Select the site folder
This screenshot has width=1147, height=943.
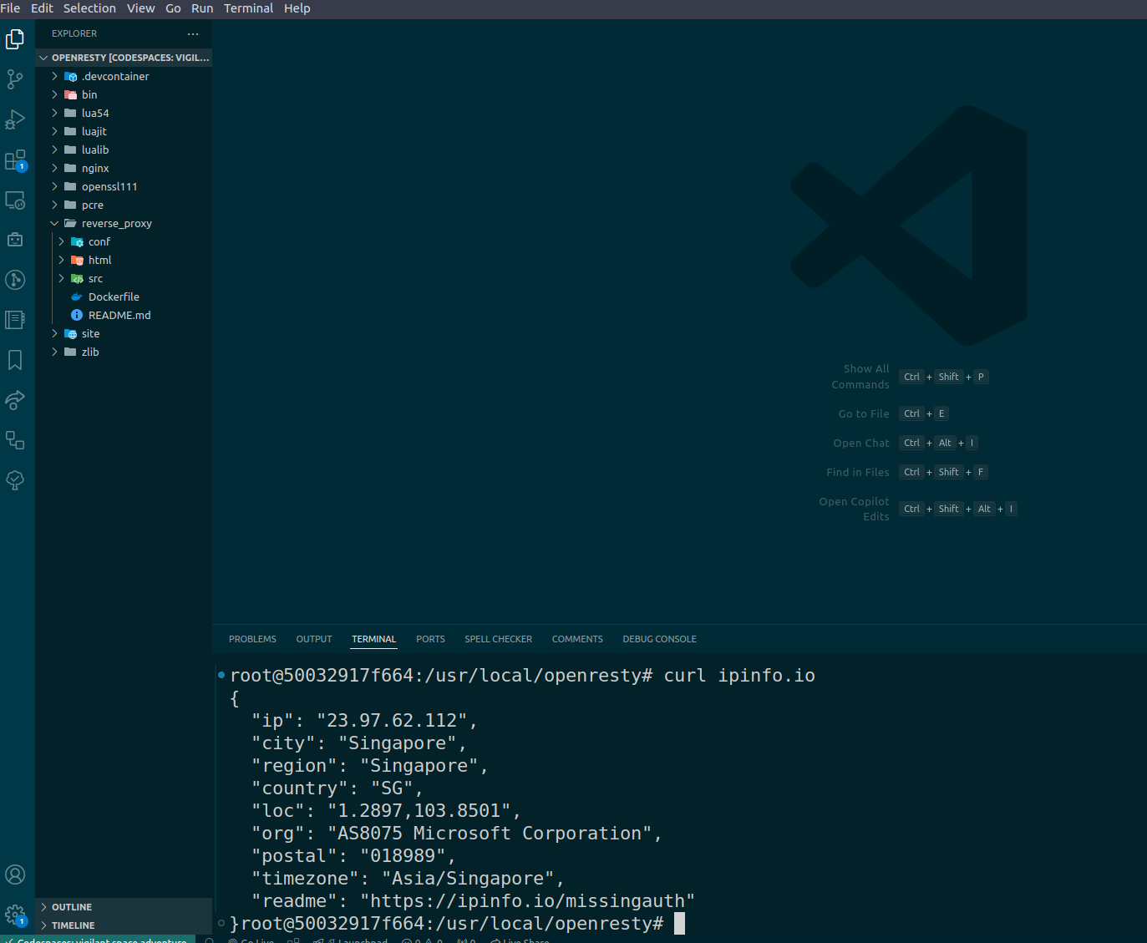(x=124, y=333)
